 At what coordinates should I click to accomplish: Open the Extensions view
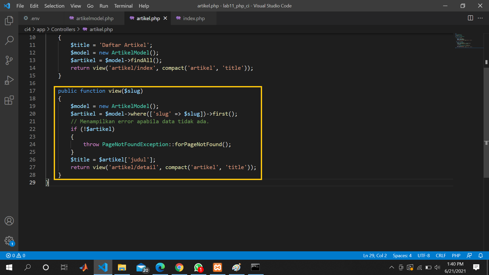[x=9, y=100]
